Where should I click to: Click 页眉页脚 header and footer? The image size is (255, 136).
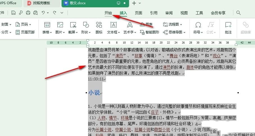tap(25, 32)
